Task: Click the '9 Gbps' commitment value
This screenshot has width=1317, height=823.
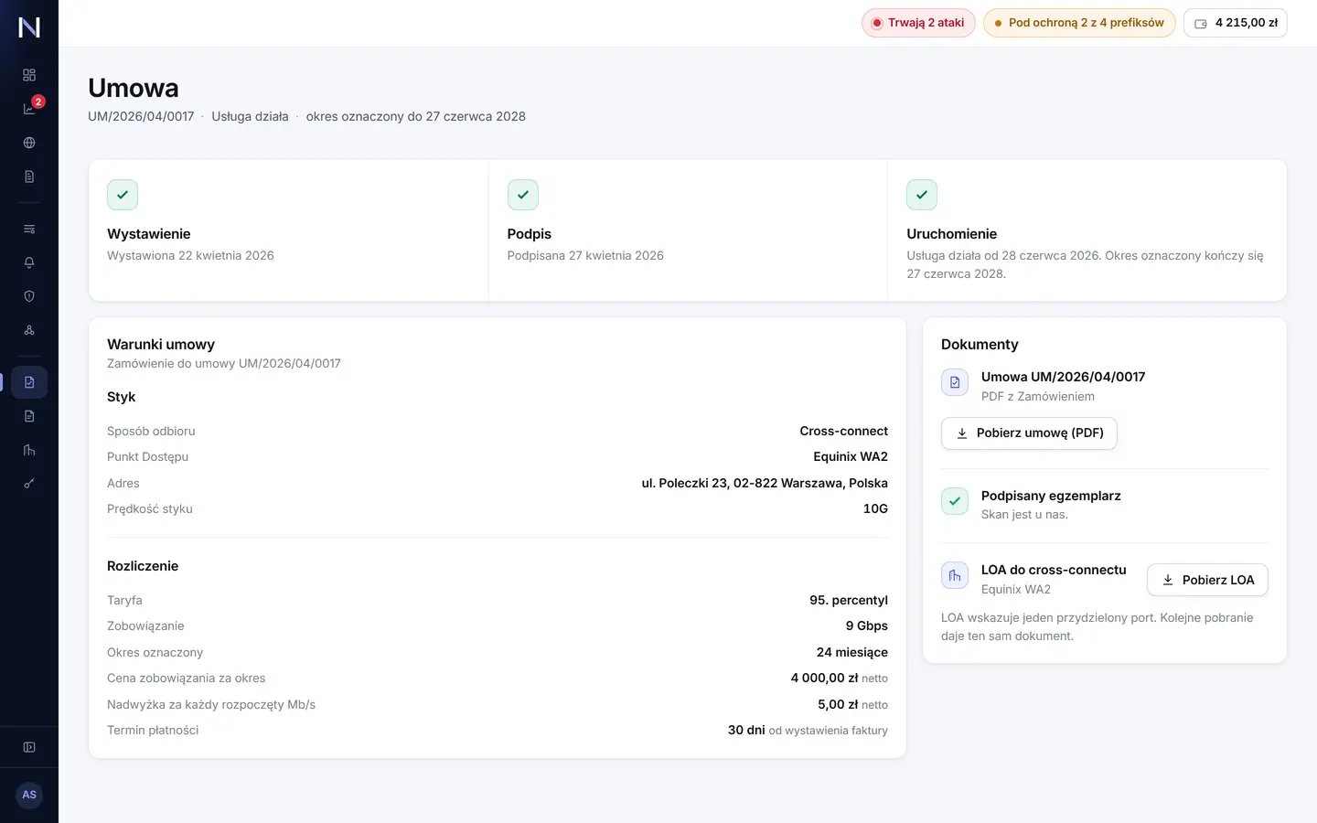Action: (867, 625)
